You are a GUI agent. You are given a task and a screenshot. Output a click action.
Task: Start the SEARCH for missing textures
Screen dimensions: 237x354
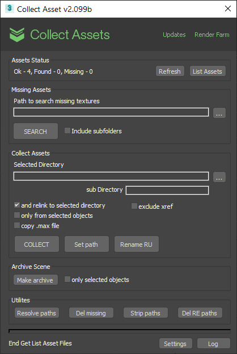36,131
